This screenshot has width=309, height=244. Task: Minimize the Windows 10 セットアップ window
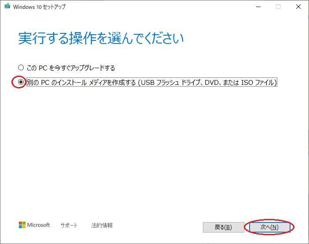coord(258,7)
